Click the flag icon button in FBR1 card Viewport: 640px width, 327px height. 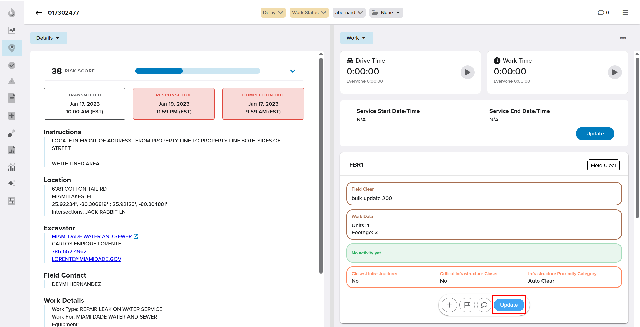[x=467, y=305]
